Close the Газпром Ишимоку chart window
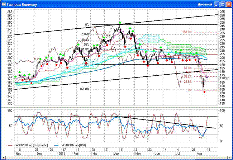The width and height of the screenshot is (233, 160). (229, 4)
